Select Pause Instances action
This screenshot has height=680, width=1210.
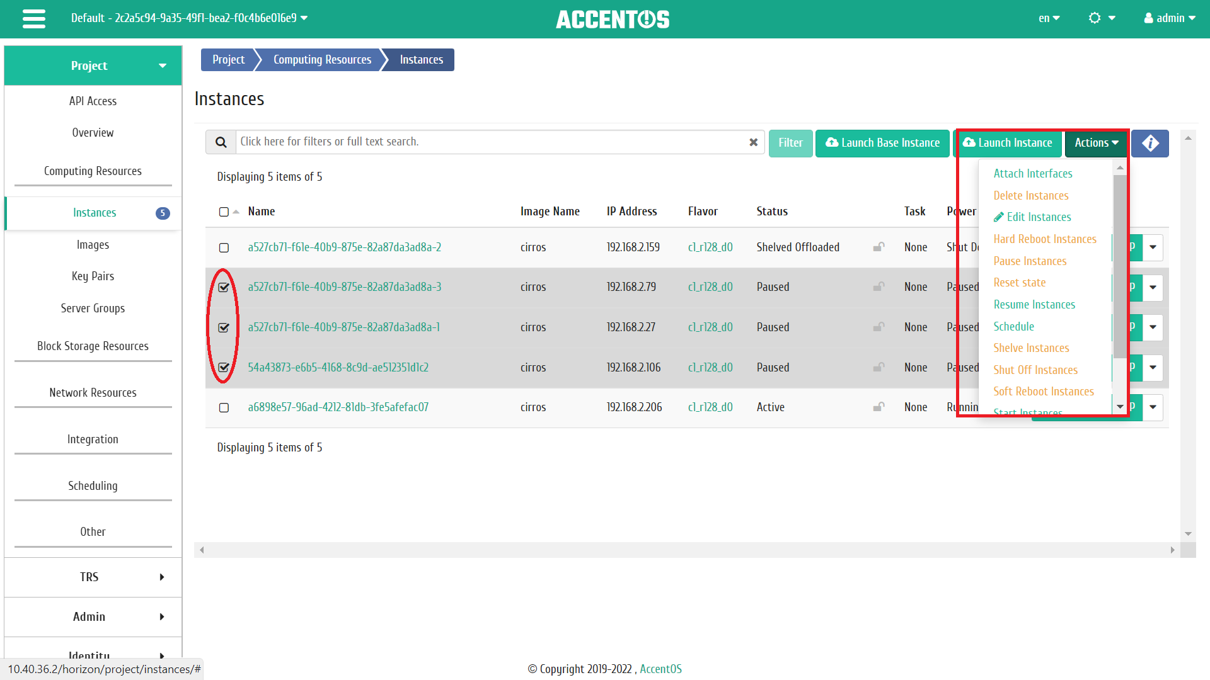point(1030,261)
